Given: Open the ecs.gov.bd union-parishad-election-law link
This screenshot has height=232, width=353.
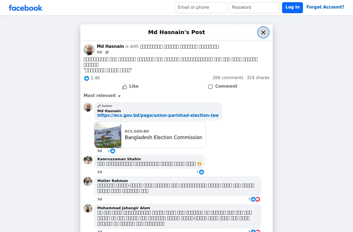Looking at the screenshot, I should [158, 115].
